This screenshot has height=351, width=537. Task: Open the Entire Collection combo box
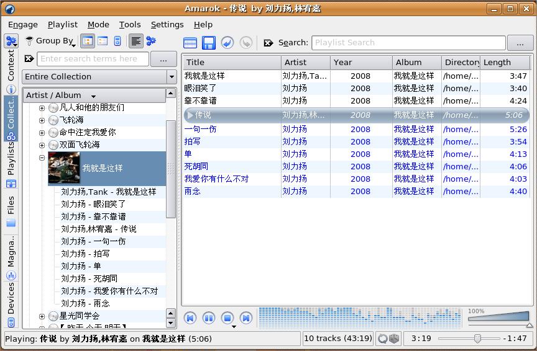[99, 77]
